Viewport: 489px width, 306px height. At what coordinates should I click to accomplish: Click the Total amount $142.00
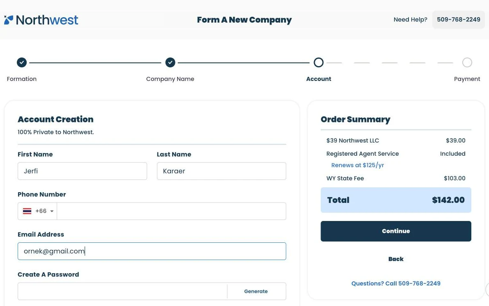point(448,200)
